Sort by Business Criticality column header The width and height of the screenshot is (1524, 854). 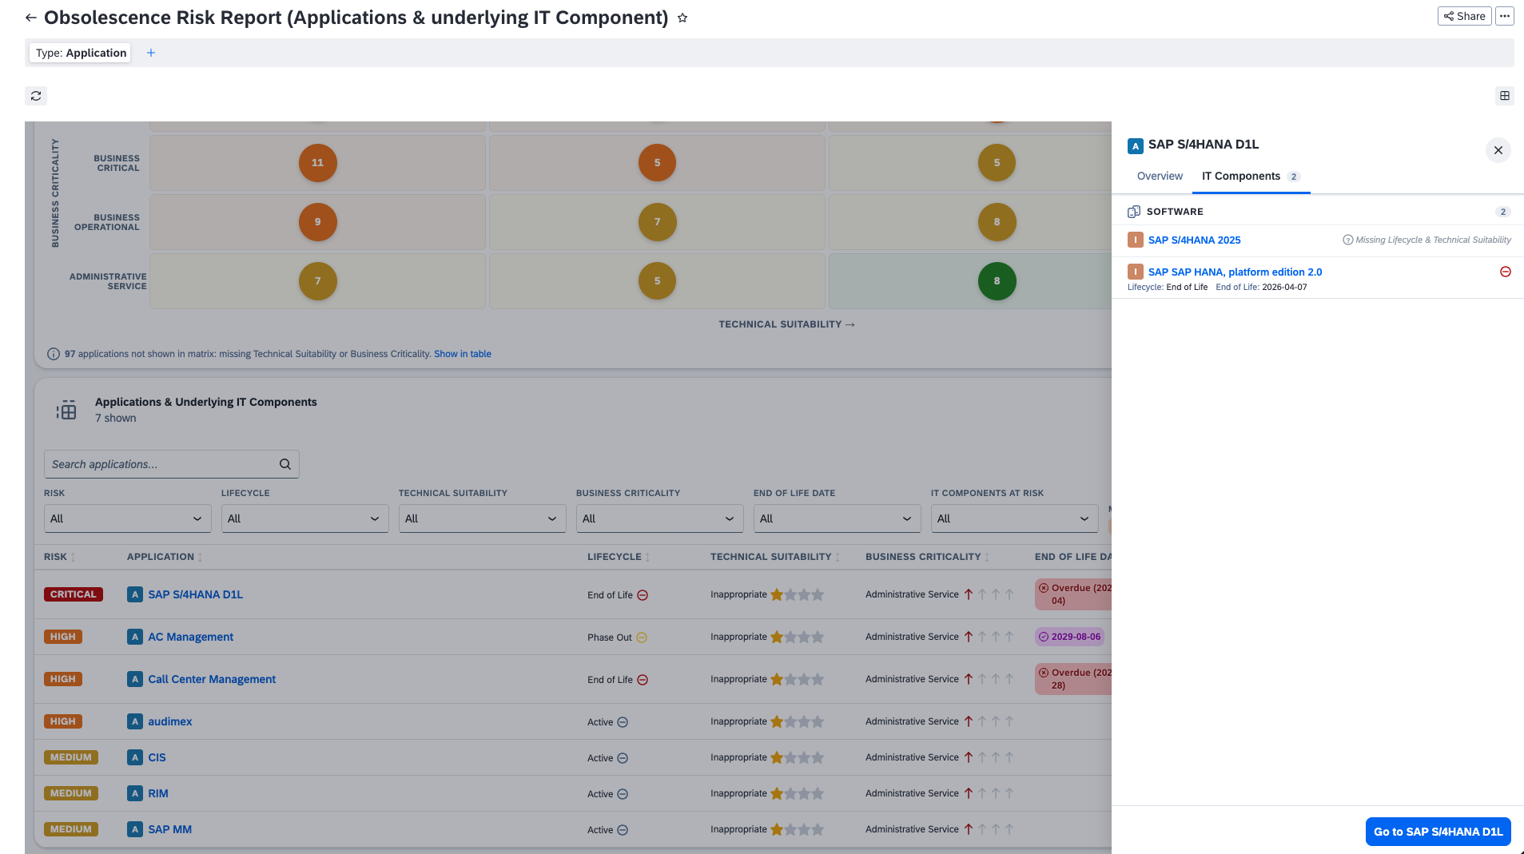tap(927, 557)
